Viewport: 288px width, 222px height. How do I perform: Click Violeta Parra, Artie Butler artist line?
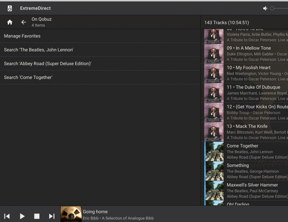(x=257, y=34)
